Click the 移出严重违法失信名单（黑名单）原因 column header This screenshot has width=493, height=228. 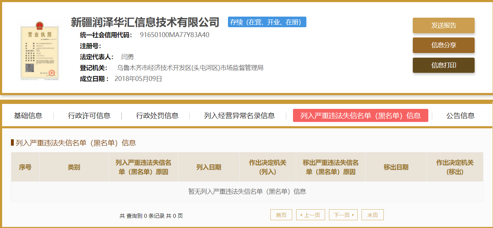click(331, 167)
